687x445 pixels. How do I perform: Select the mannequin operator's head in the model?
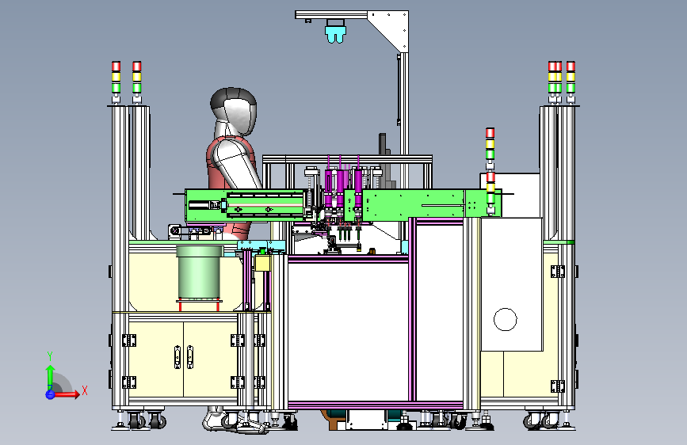pos(234,111)
